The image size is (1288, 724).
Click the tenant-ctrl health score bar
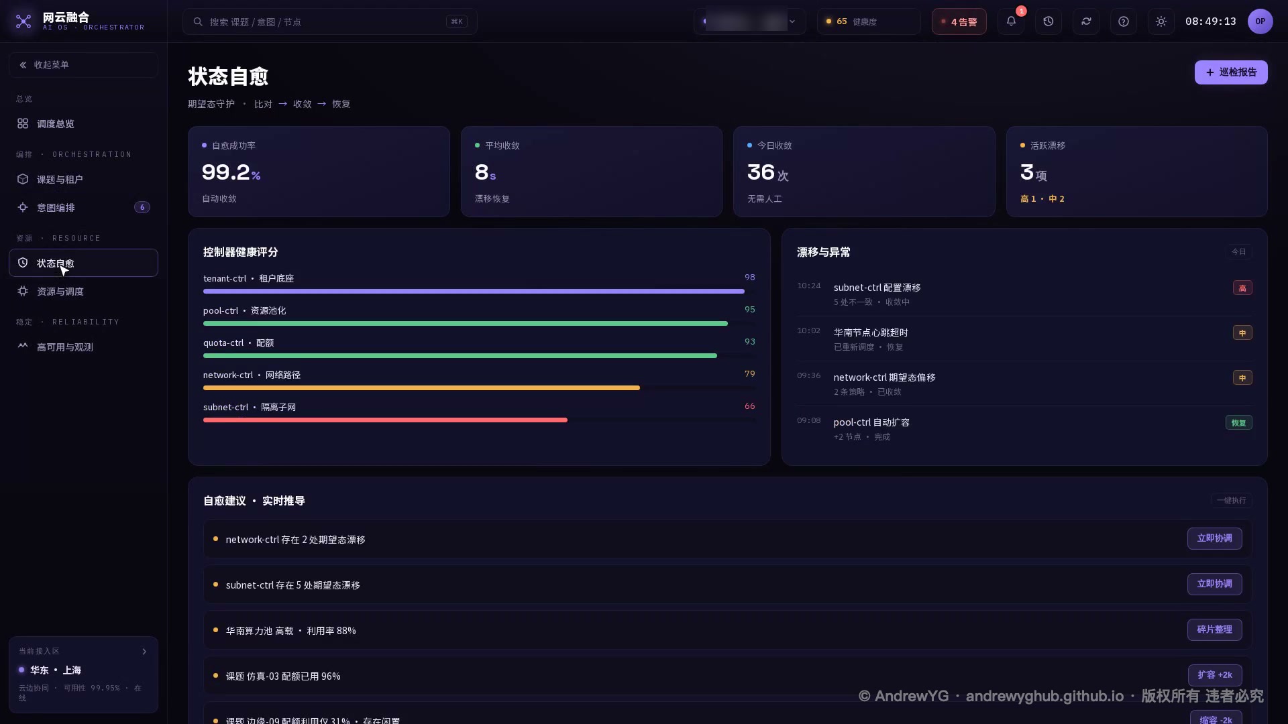(x=479, y=292)
